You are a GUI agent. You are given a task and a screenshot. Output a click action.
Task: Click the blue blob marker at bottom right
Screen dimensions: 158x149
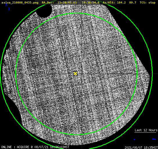coord(154,139)
